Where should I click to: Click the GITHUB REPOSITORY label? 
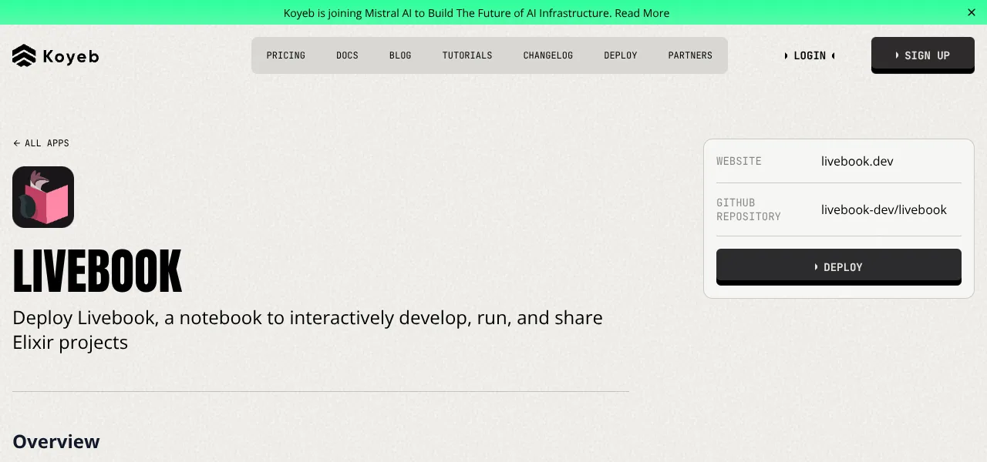[749, 209]
